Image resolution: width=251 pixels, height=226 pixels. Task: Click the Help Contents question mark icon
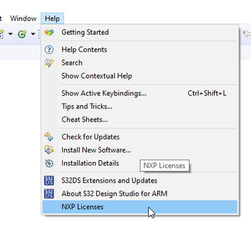pyautogui.click(x=49, y=50)
